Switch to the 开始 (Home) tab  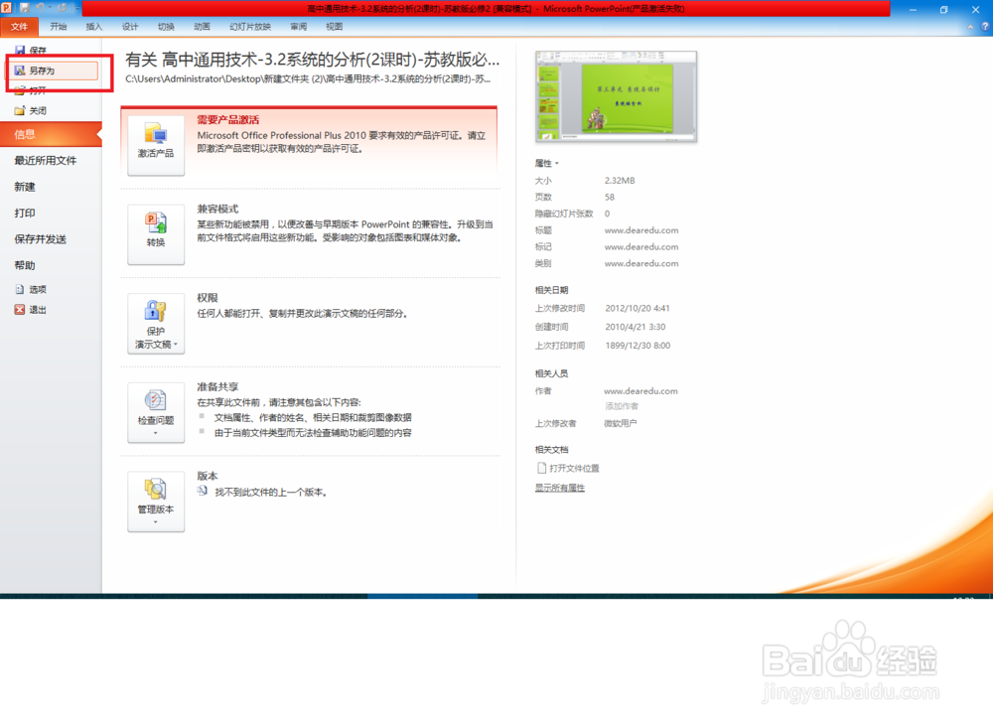pos(59,27)
